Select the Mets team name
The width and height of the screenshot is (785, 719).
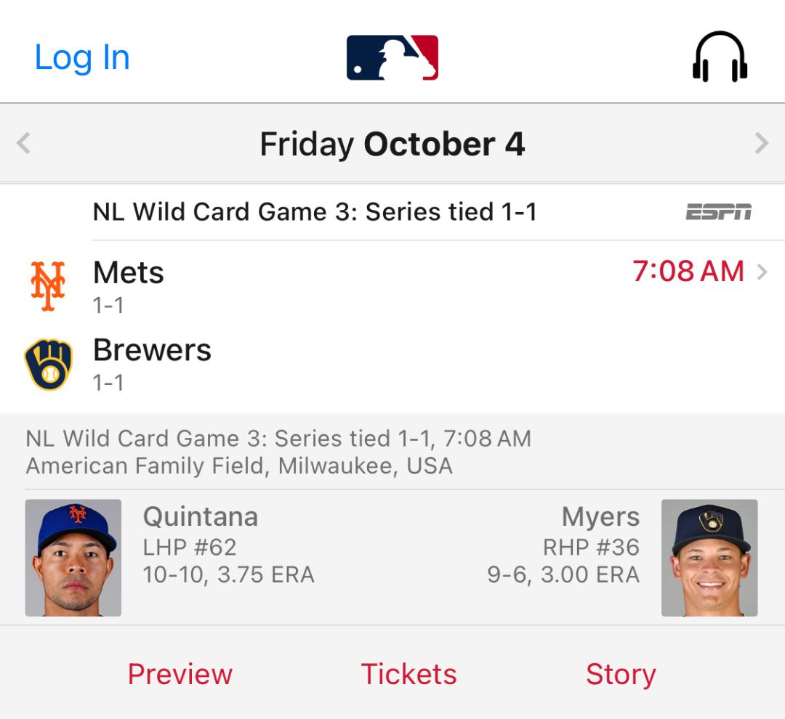tap(129, 272)
